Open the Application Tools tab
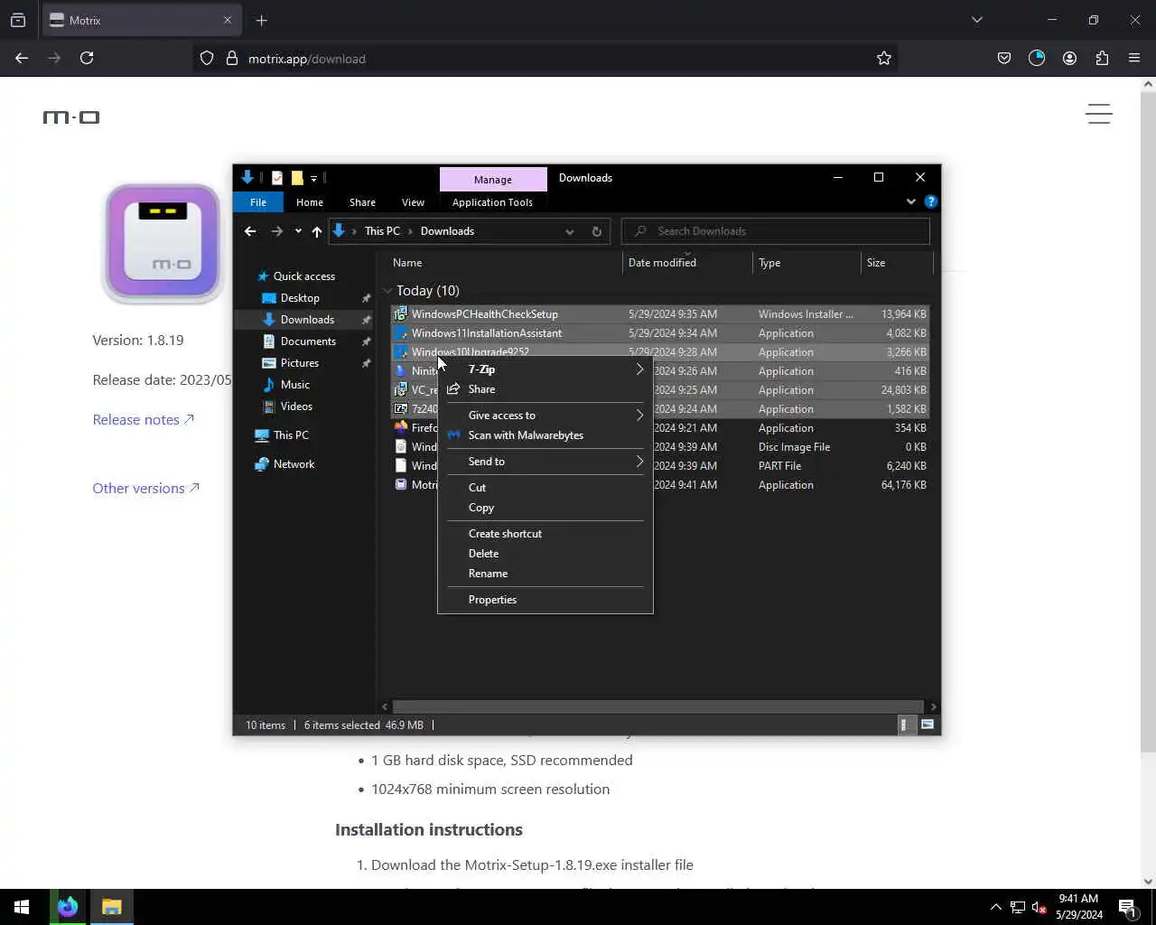Viewport: 1156px width, 925px height. (492, 202)
